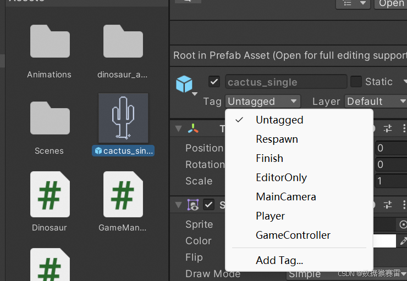
Task: Click the Position value field showing 0
Action: [391, 148]
